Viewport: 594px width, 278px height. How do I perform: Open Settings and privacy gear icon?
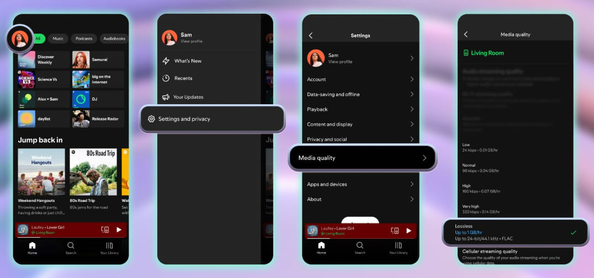pyautogui.click(x=151, y=119)
